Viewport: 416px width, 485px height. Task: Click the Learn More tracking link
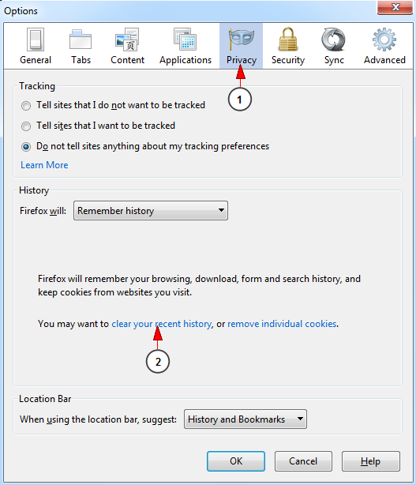click(x=44, y=165)
